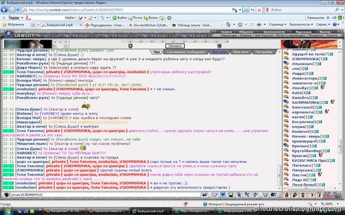Open the help question mark dropdown
This screenshot has height=215, width=345.
(336, 25)
